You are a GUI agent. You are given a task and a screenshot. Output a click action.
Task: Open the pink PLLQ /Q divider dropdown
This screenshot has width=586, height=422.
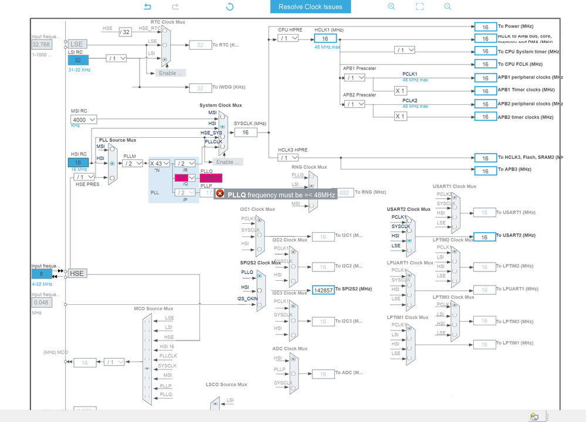tap(185, 178)
